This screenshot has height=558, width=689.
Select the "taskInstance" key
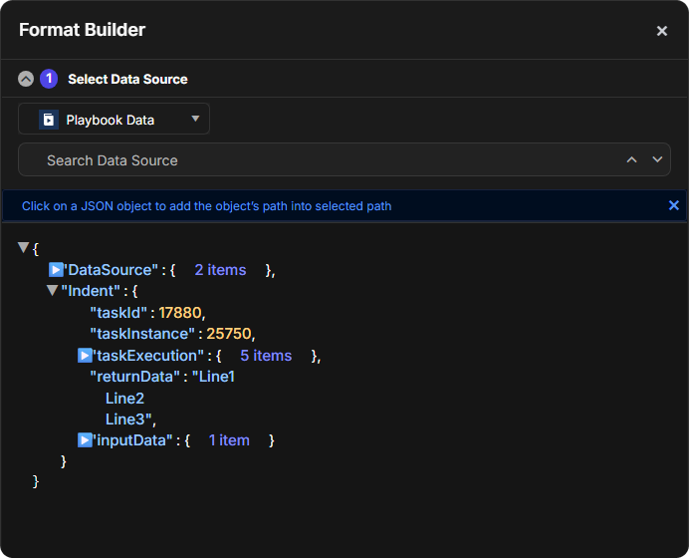click(x=142, y=334)
